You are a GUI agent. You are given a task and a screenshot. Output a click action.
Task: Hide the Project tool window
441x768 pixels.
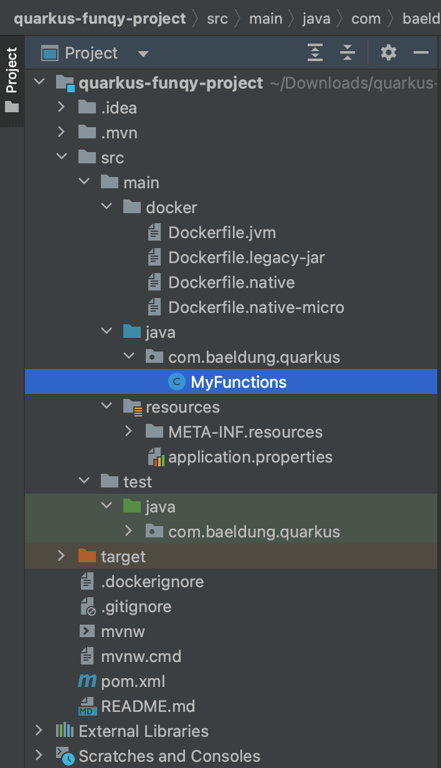click(x=421, y=53)
